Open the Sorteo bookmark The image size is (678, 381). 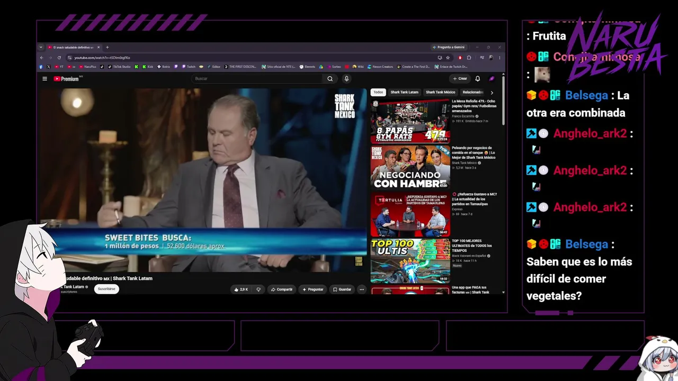tap(334, 67)
